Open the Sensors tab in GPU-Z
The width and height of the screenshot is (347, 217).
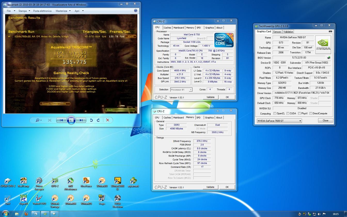pyautogui.click(x=277, y=32)
